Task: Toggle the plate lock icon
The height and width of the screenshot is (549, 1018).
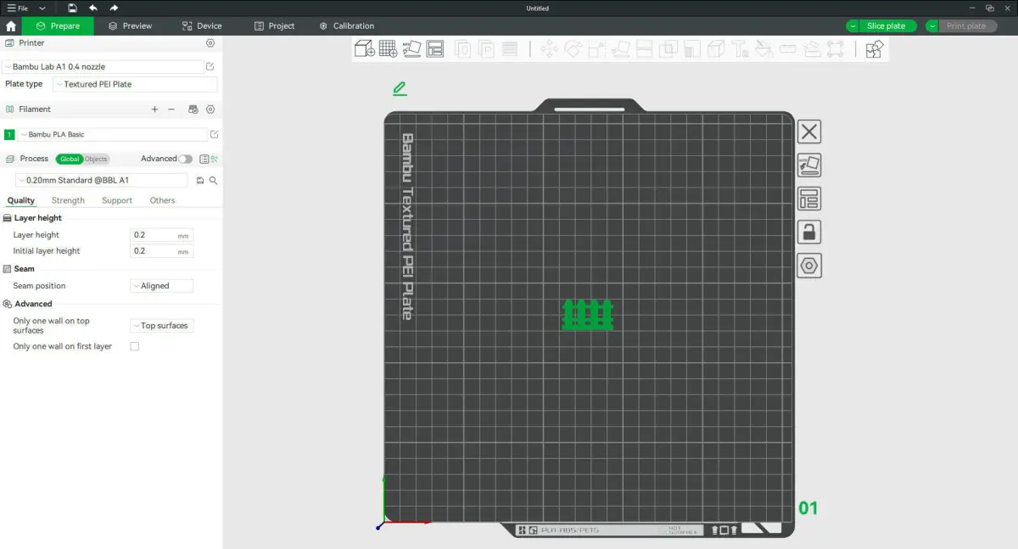Action: pos(809,232)
